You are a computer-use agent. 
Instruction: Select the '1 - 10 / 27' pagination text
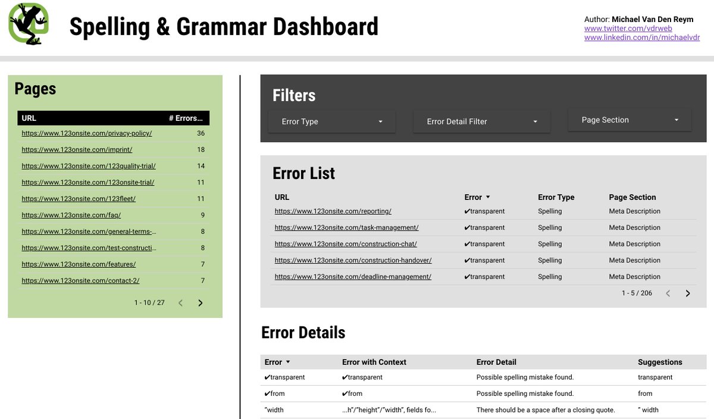click(x=149, y=303)
